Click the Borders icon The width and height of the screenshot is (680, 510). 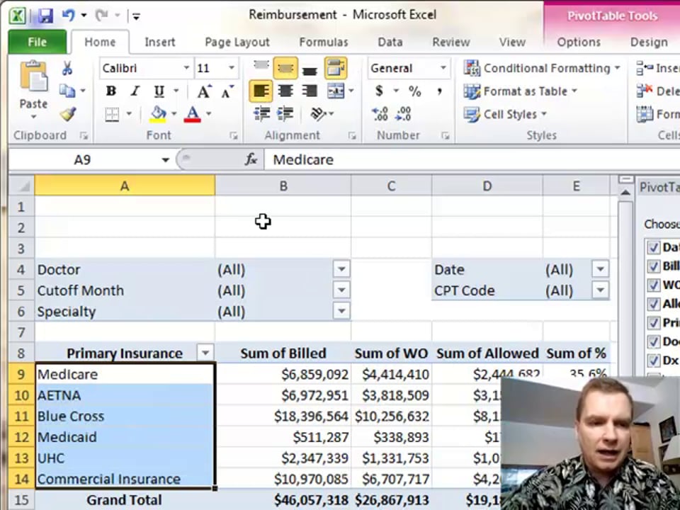pos(112,114)
